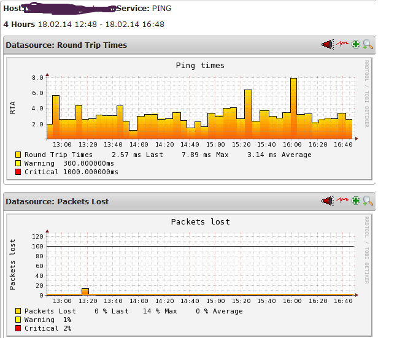This screenshot has width=397, height=338.
Task: Click orange Round Trip Times legend swatch
Action: click(18, 155)
